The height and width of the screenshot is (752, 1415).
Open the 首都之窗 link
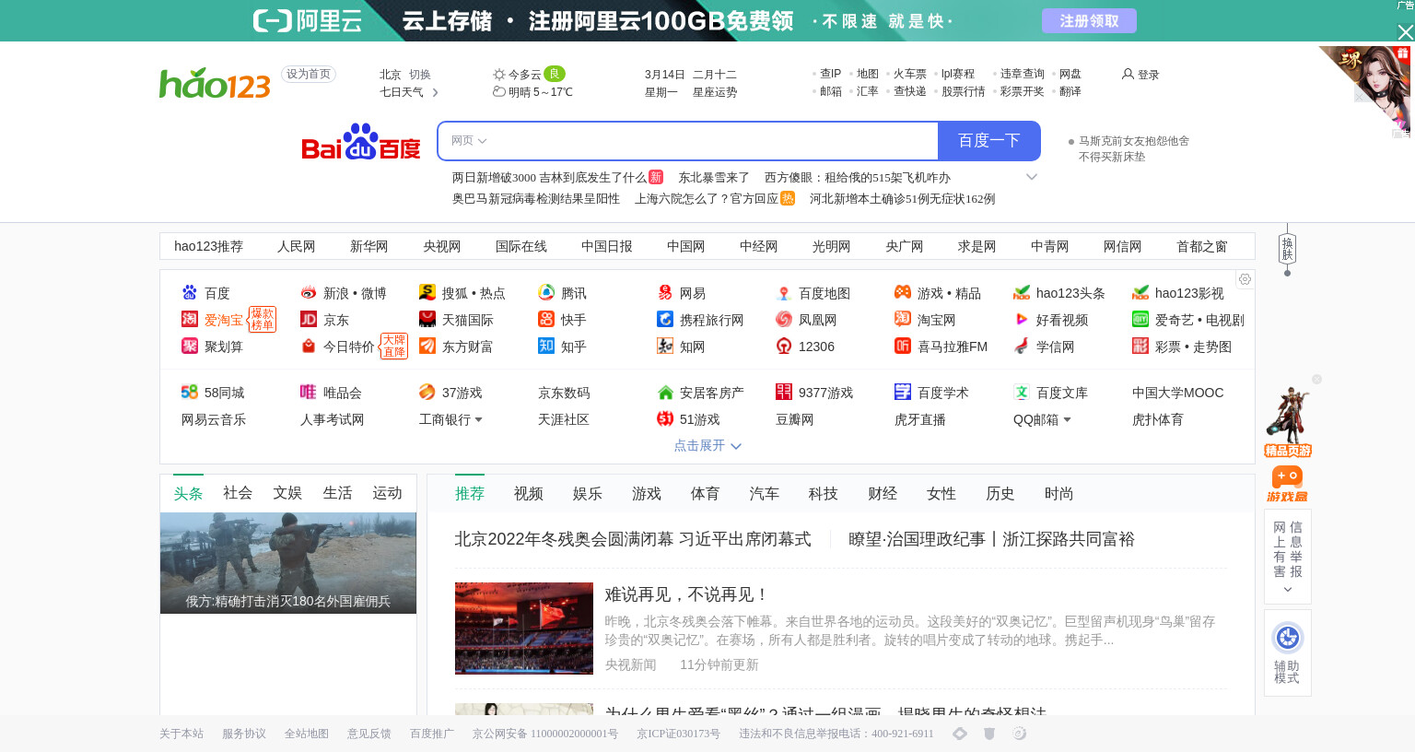[x=1202, y=246]
